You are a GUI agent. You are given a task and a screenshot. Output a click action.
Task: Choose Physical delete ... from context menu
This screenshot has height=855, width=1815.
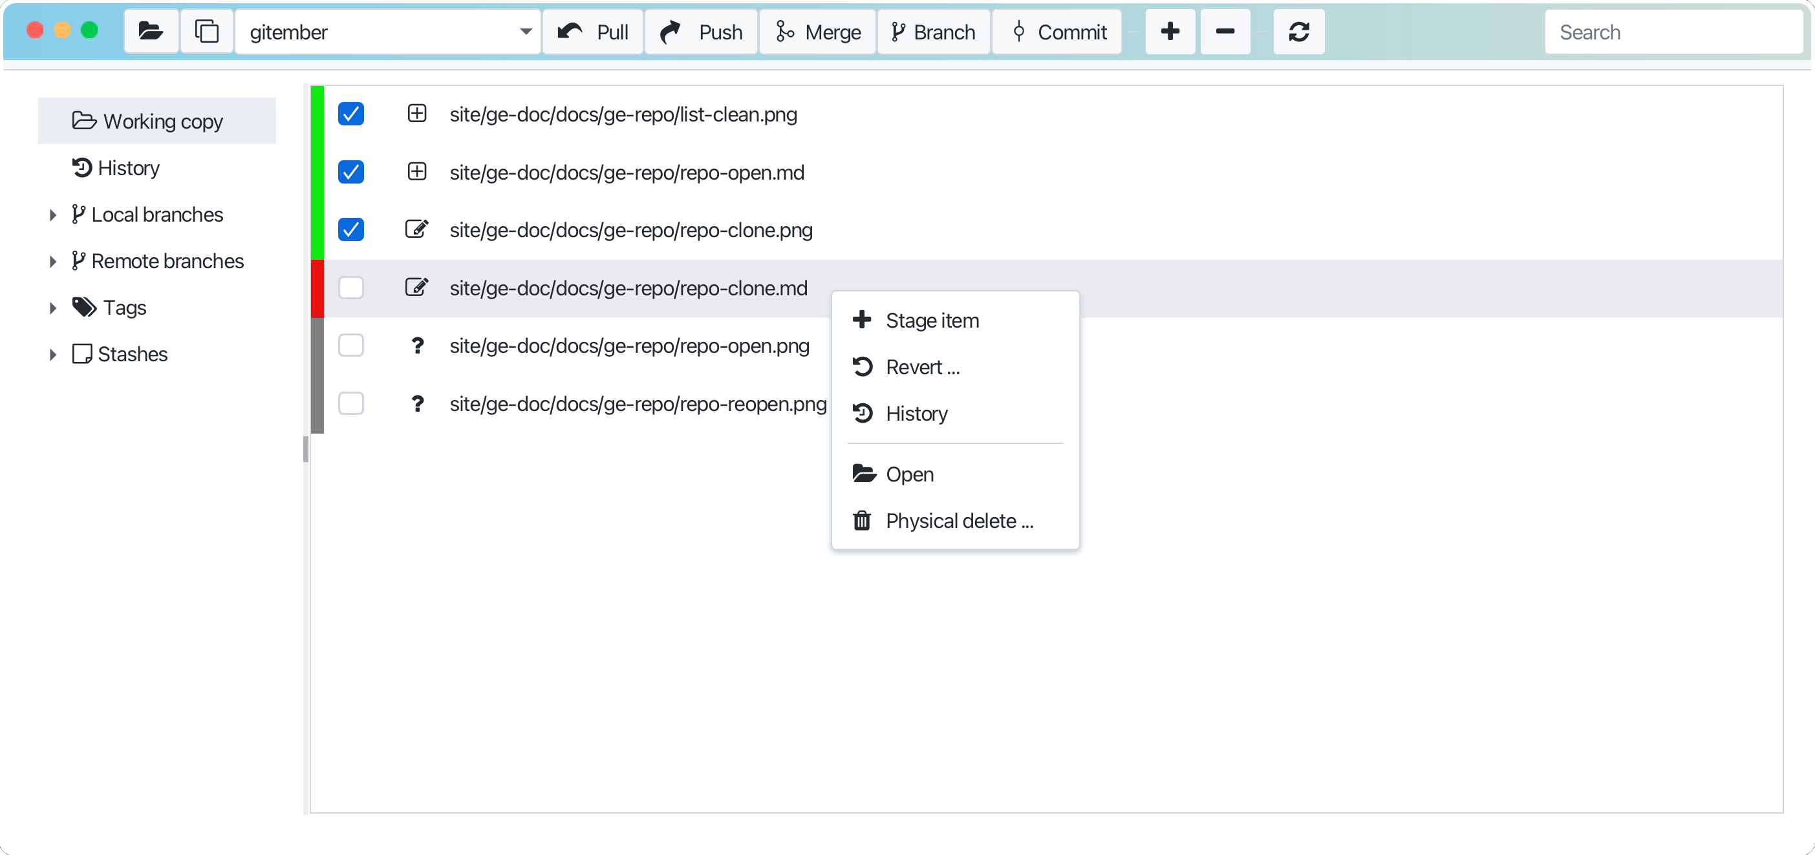click(x=955, y=520)
